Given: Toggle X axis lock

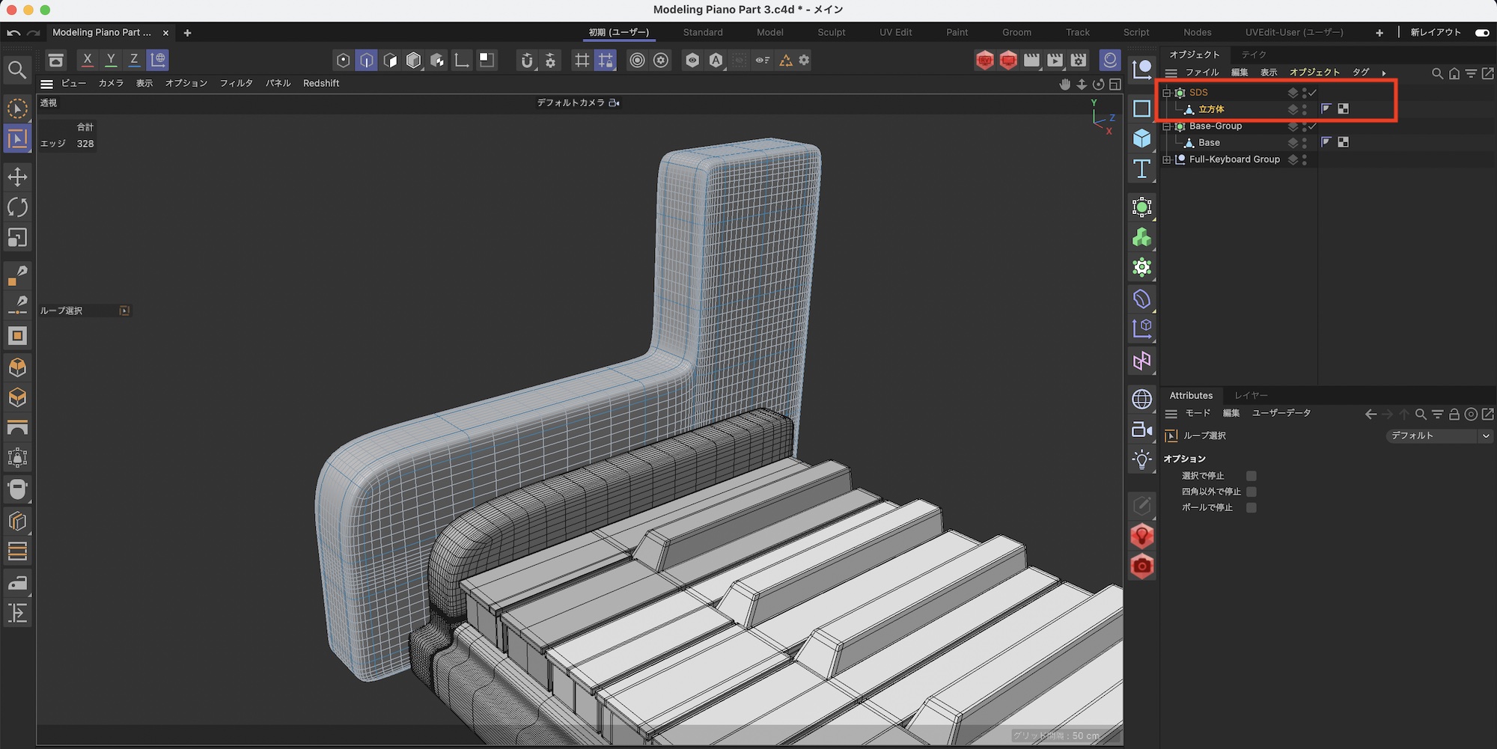Looking at the screenshot, I should (88, 60).
